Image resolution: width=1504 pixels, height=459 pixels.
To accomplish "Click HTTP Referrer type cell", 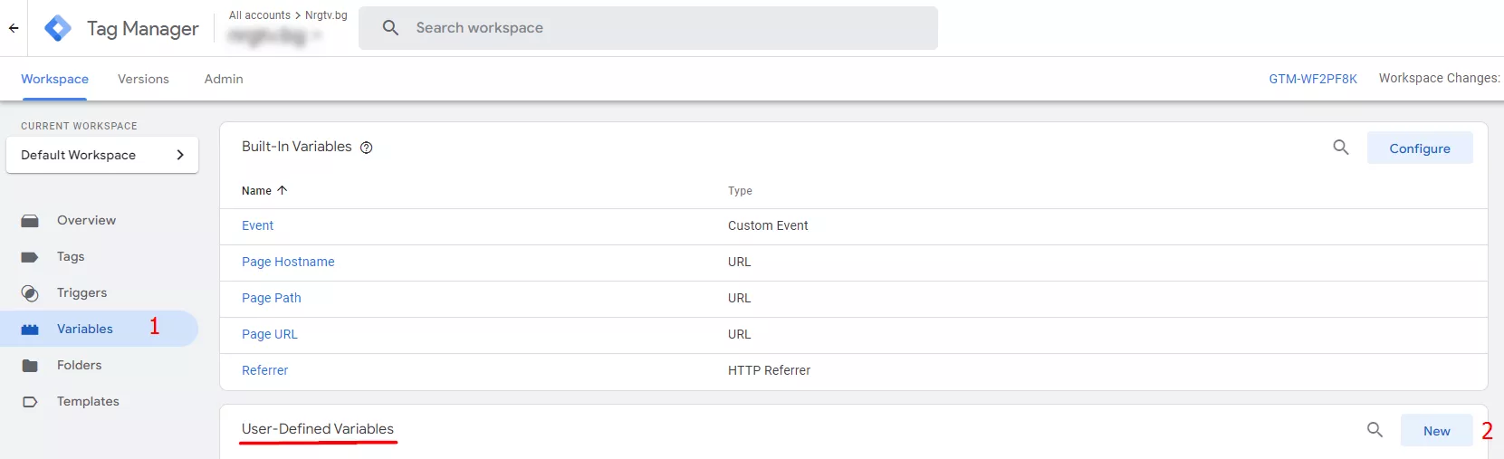I will click(769, 370).
